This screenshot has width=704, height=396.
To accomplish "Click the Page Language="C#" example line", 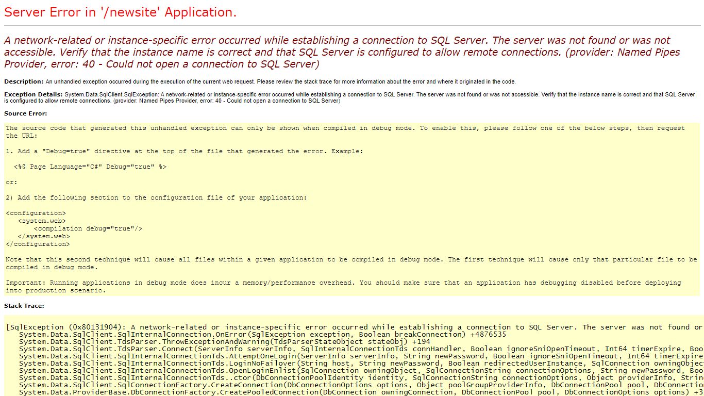I will (90, 167).
